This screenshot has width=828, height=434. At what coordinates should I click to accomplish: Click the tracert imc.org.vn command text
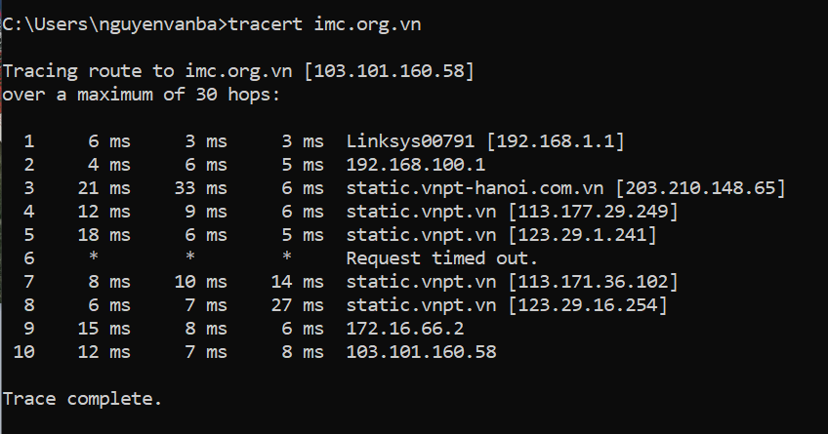point(325,24)
